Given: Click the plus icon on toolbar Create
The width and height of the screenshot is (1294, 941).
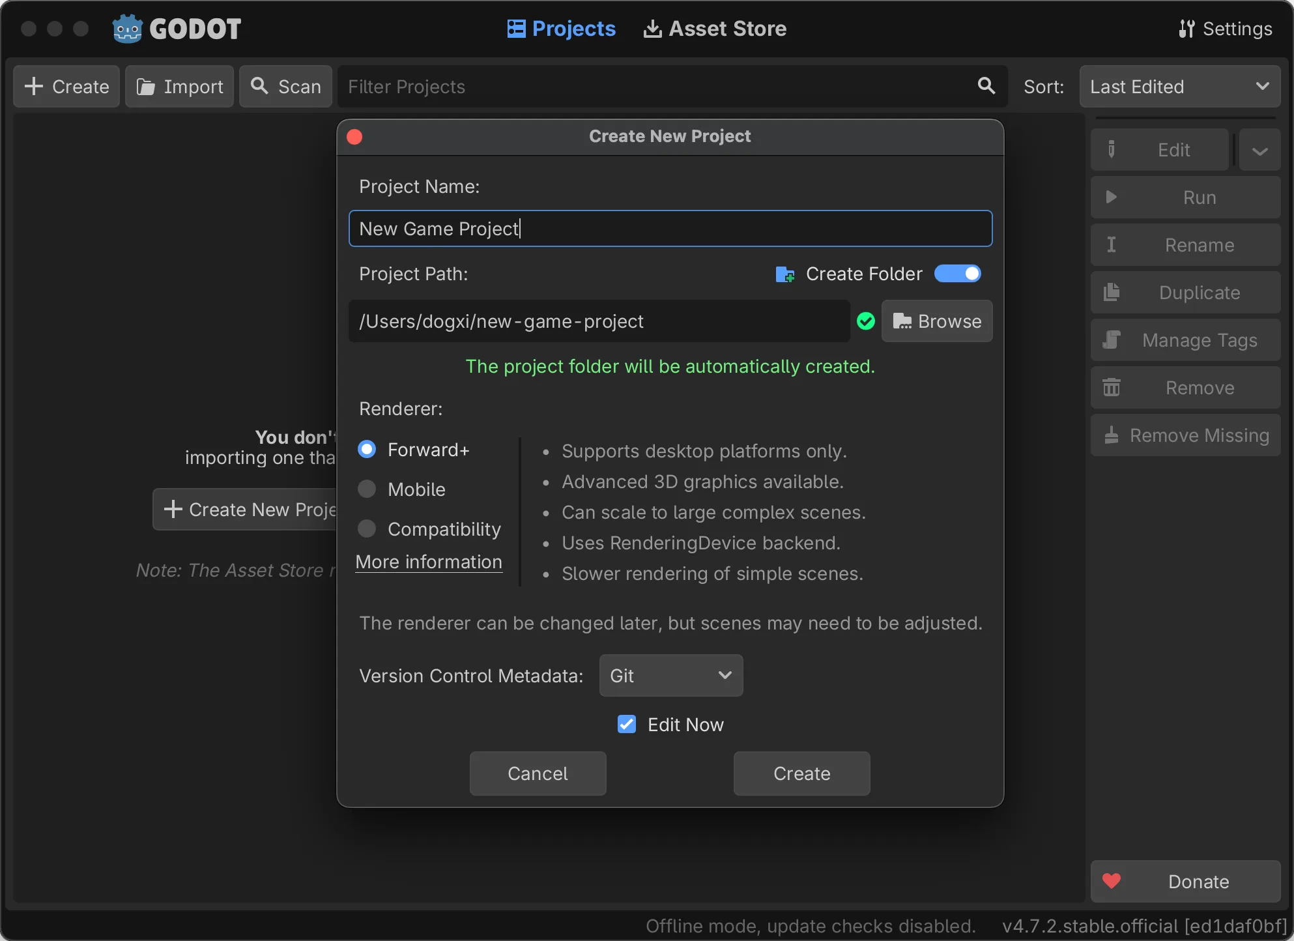Looking at the screenshot, I should (x=33, y=87).
